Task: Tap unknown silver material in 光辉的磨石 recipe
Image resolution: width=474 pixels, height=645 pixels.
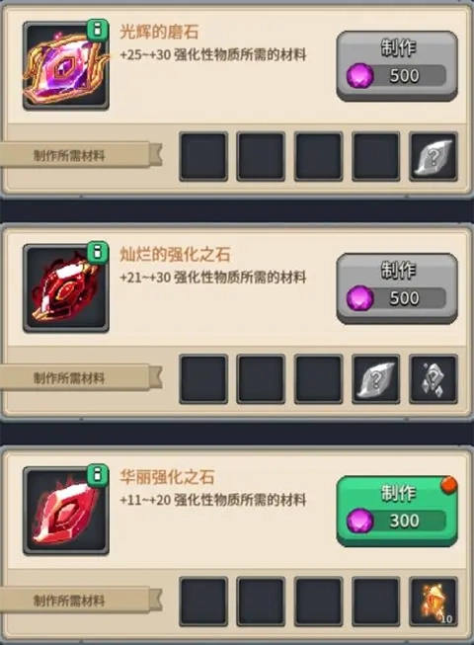Action: point(434,157)
